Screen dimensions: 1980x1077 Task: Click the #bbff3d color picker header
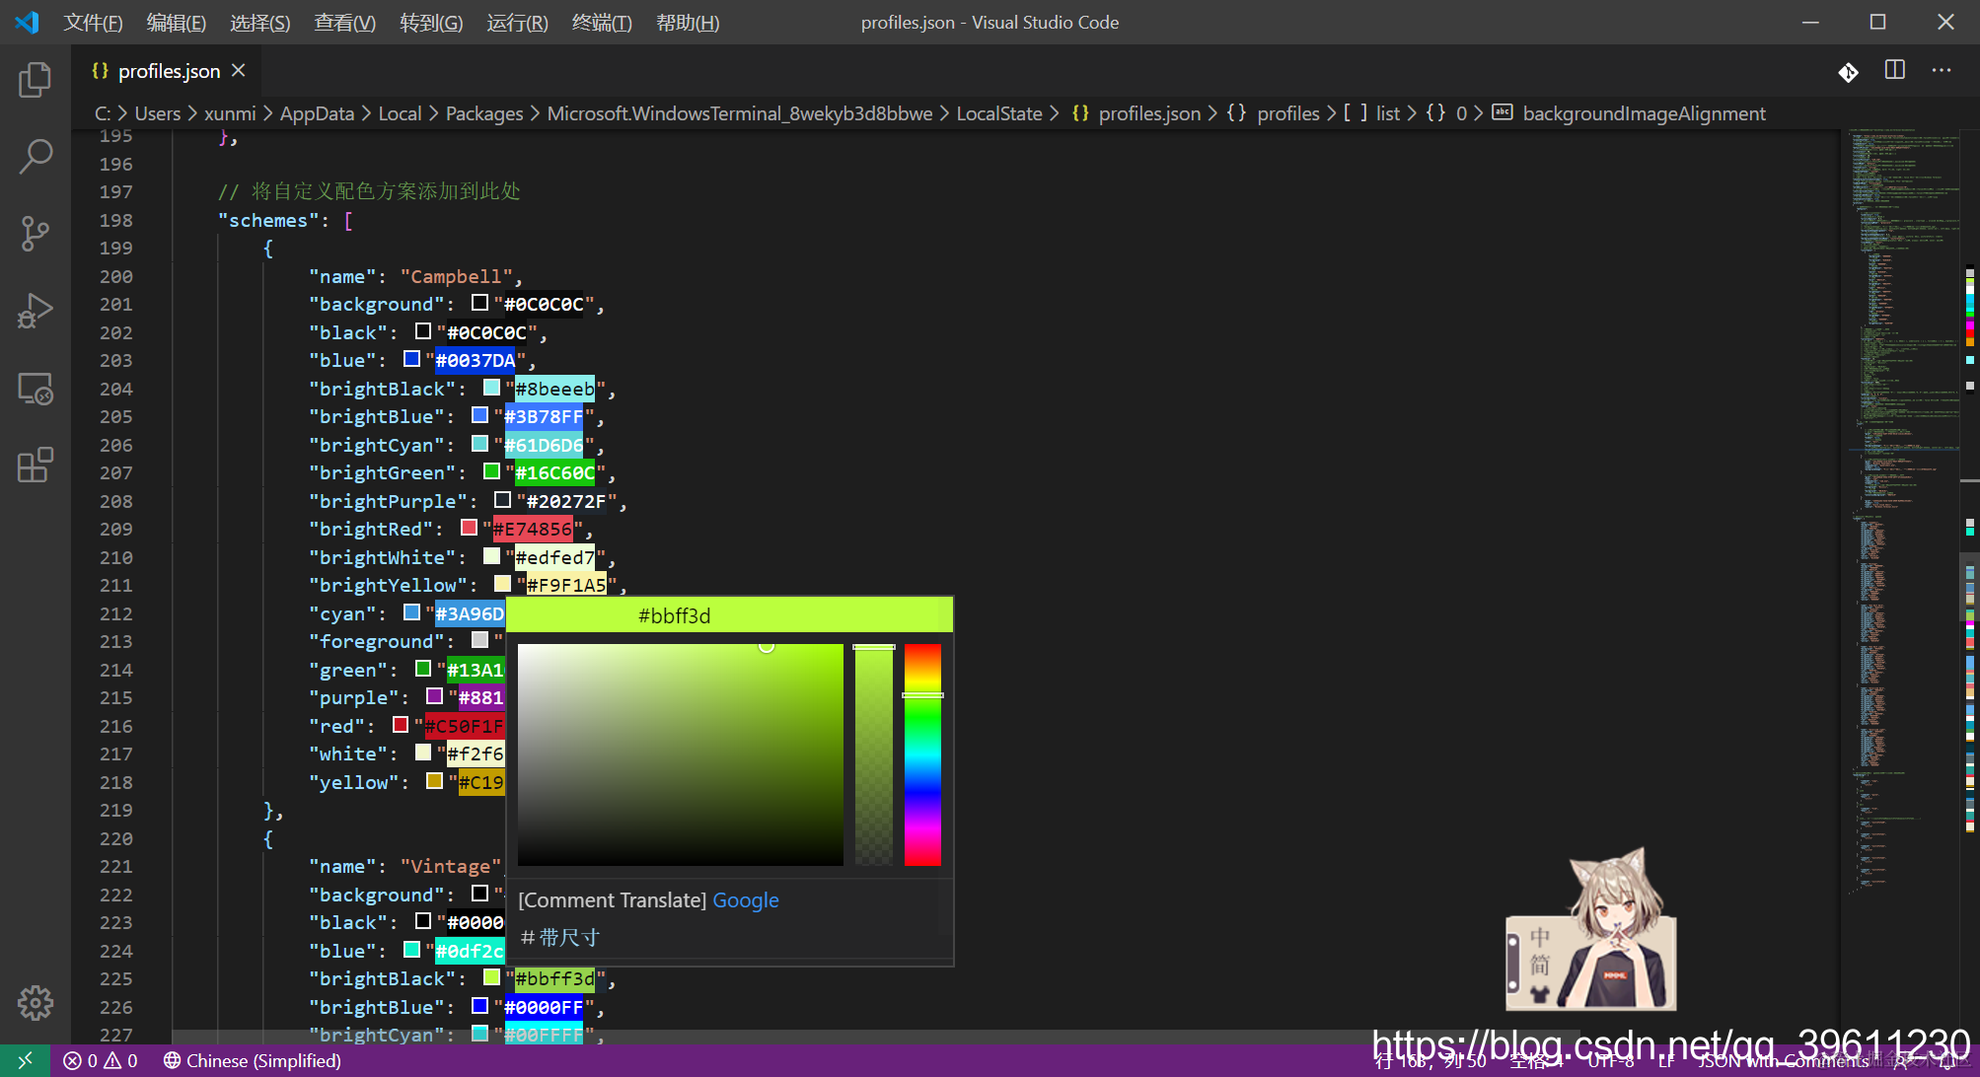tap(674, 615)
